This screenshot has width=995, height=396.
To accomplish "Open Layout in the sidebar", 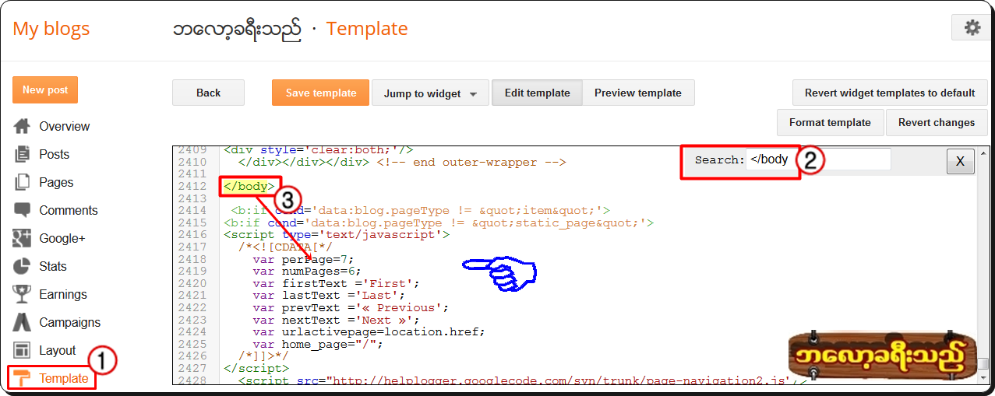I will [x=57, y=350].
